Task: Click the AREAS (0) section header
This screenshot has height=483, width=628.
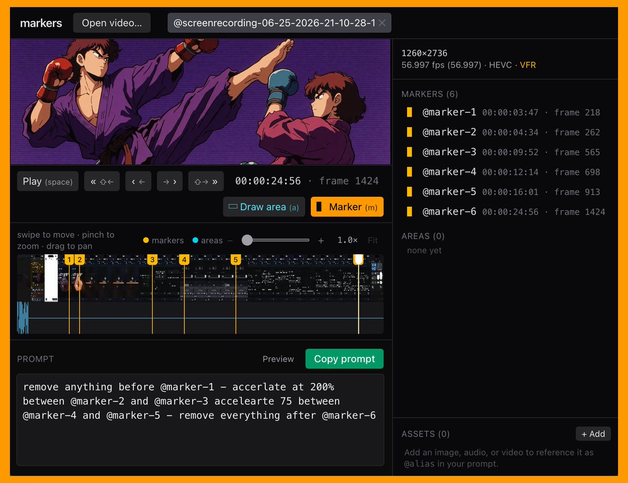Action: coord(423,236)
